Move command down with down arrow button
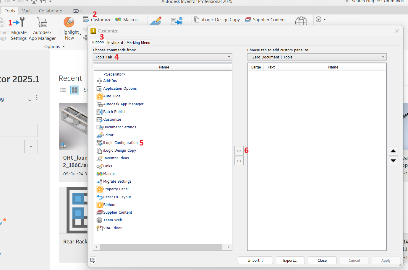Image resolution: width=408 pixels, height=270 pixels. pos(393,161)
